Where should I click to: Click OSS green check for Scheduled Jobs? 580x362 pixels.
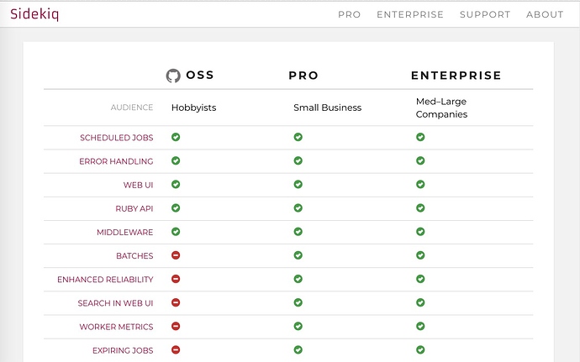pyautogui.click(x=176, y=137)
